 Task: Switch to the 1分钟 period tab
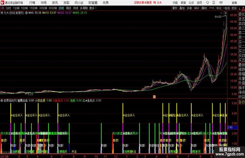tap(16, 8)
